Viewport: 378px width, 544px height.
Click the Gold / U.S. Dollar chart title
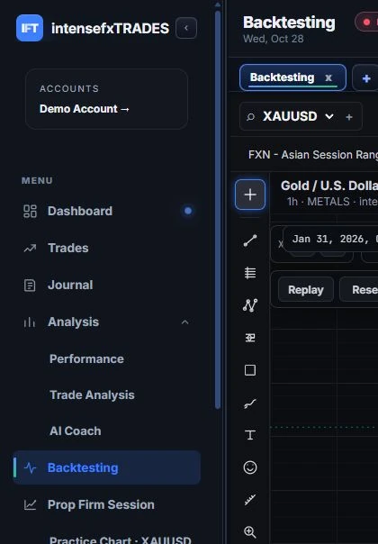pos(329,186)
